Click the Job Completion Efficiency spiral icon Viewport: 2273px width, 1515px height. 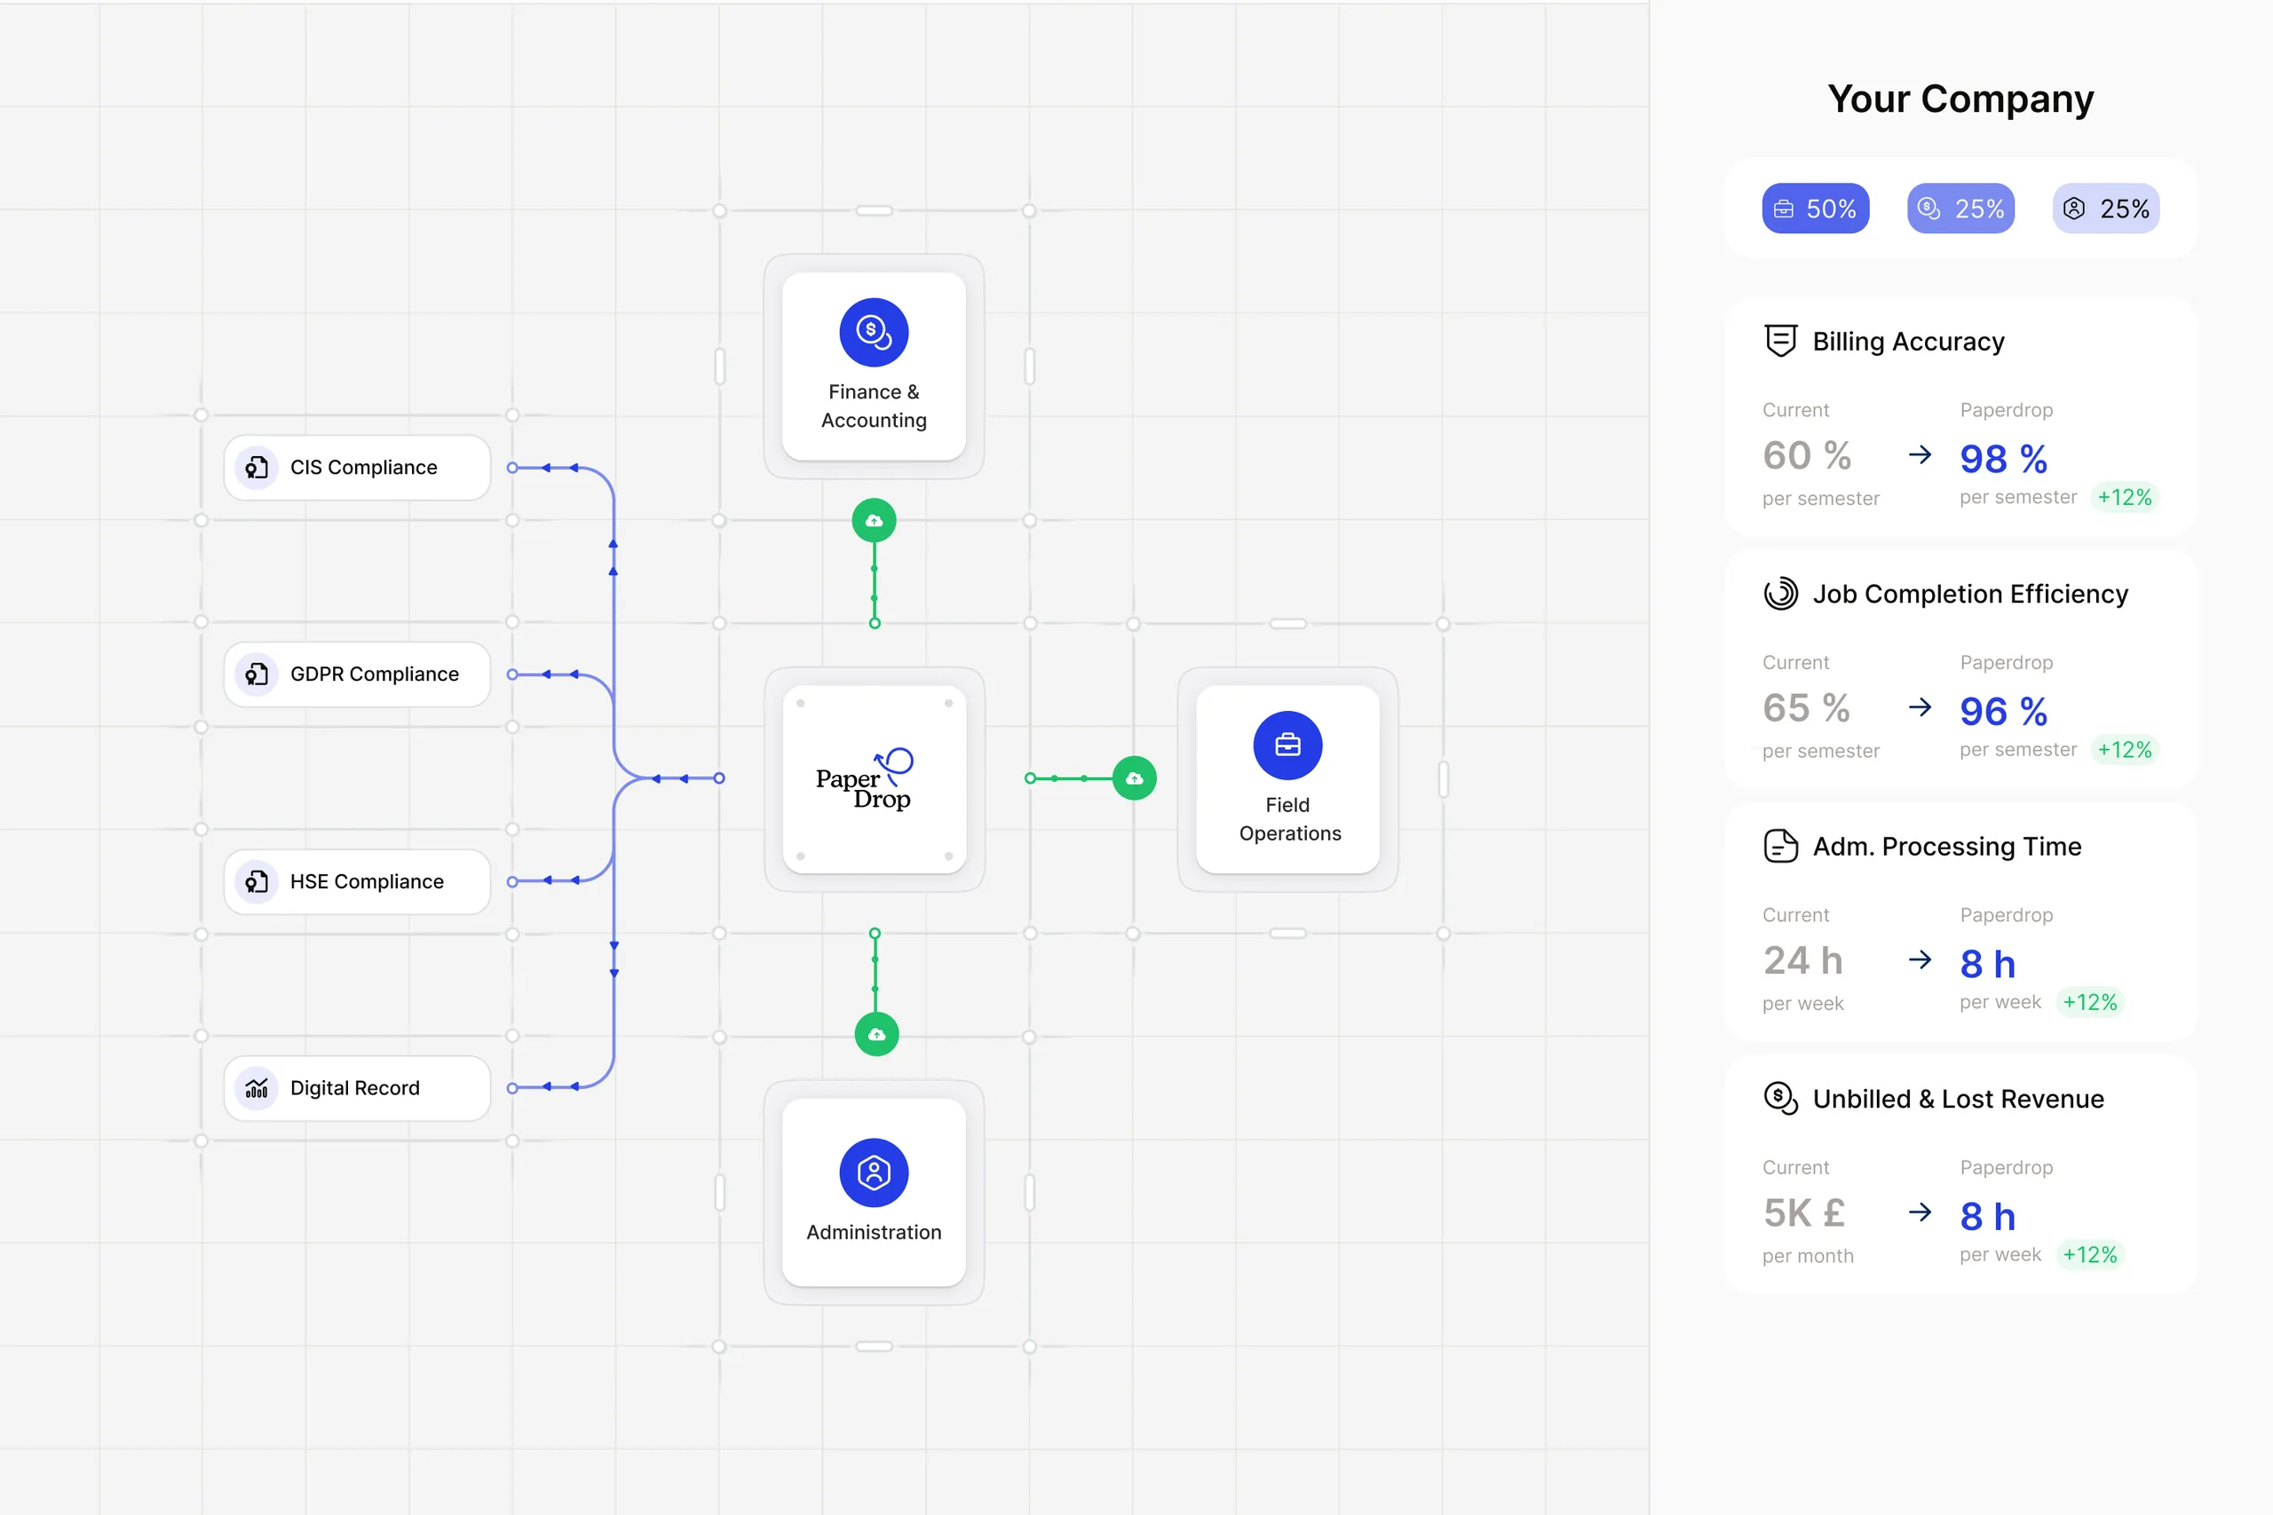tap(1780, 593)
